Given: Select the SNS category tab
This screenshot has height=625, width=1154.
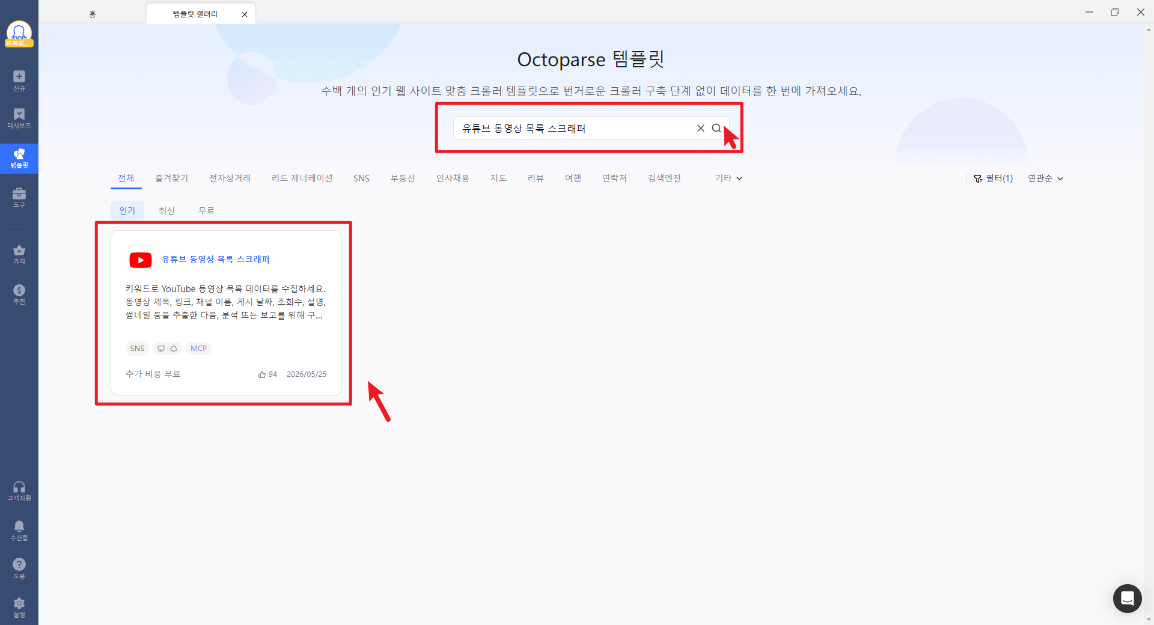Looking at the screenshot, I should coord(361,178).
